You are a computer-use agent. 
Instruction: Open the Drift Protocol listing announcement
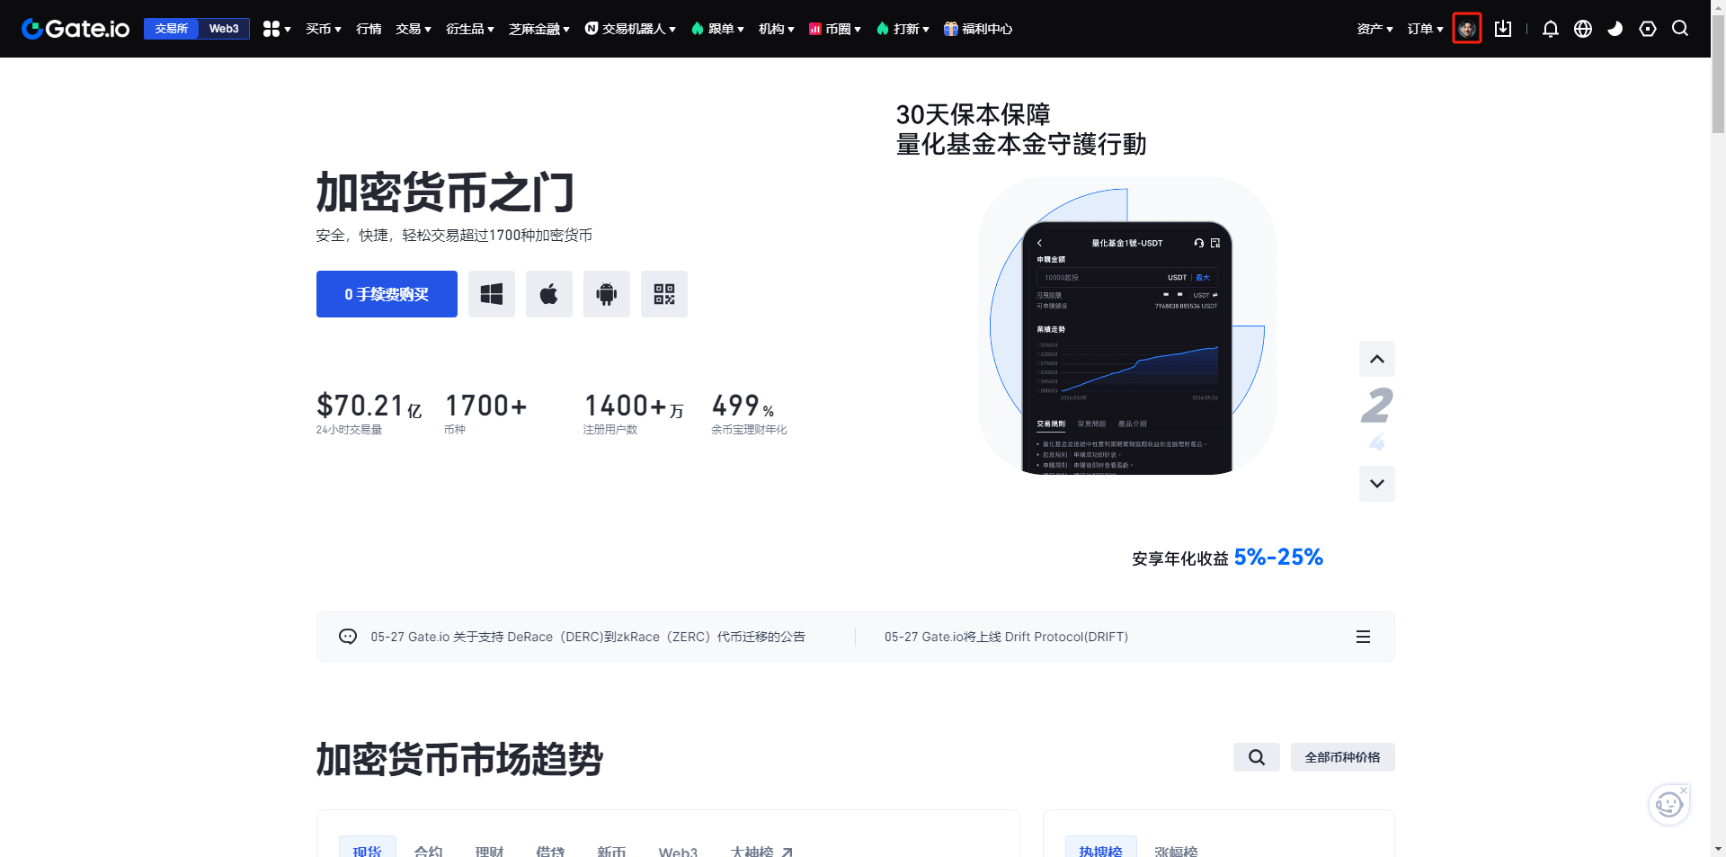(x=1006, y=637)
